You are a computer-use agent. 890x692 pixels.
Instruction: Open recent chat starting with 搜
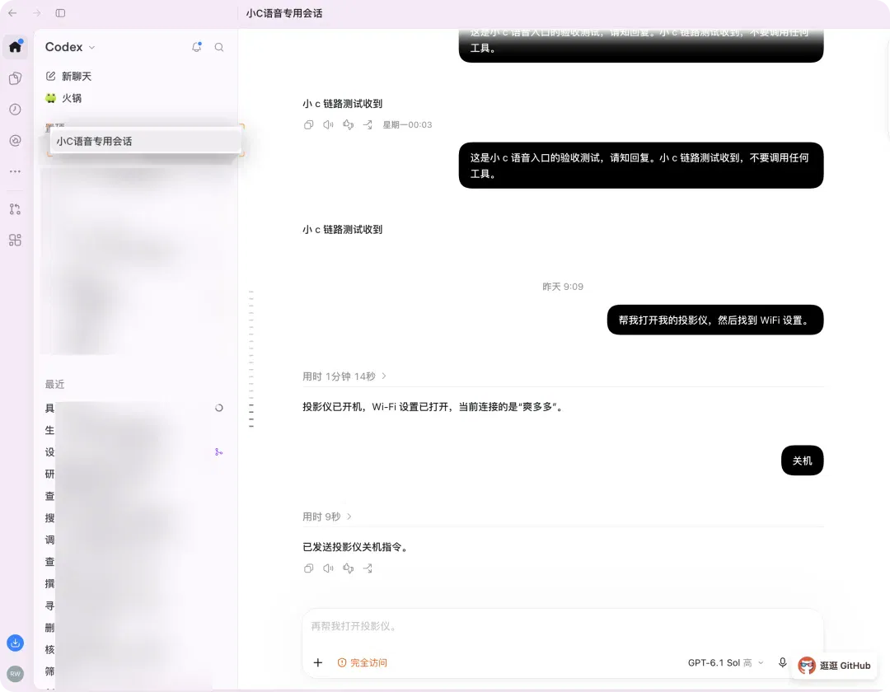pos(133,518)
